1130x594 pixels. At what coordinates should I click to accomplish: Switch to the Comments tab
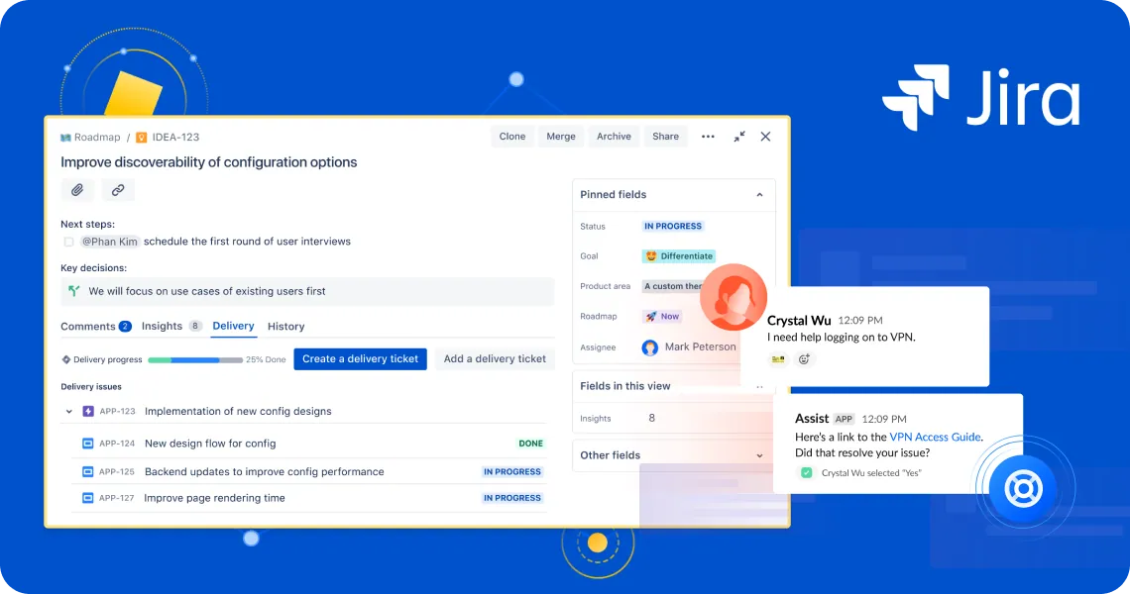coord(96,326)
